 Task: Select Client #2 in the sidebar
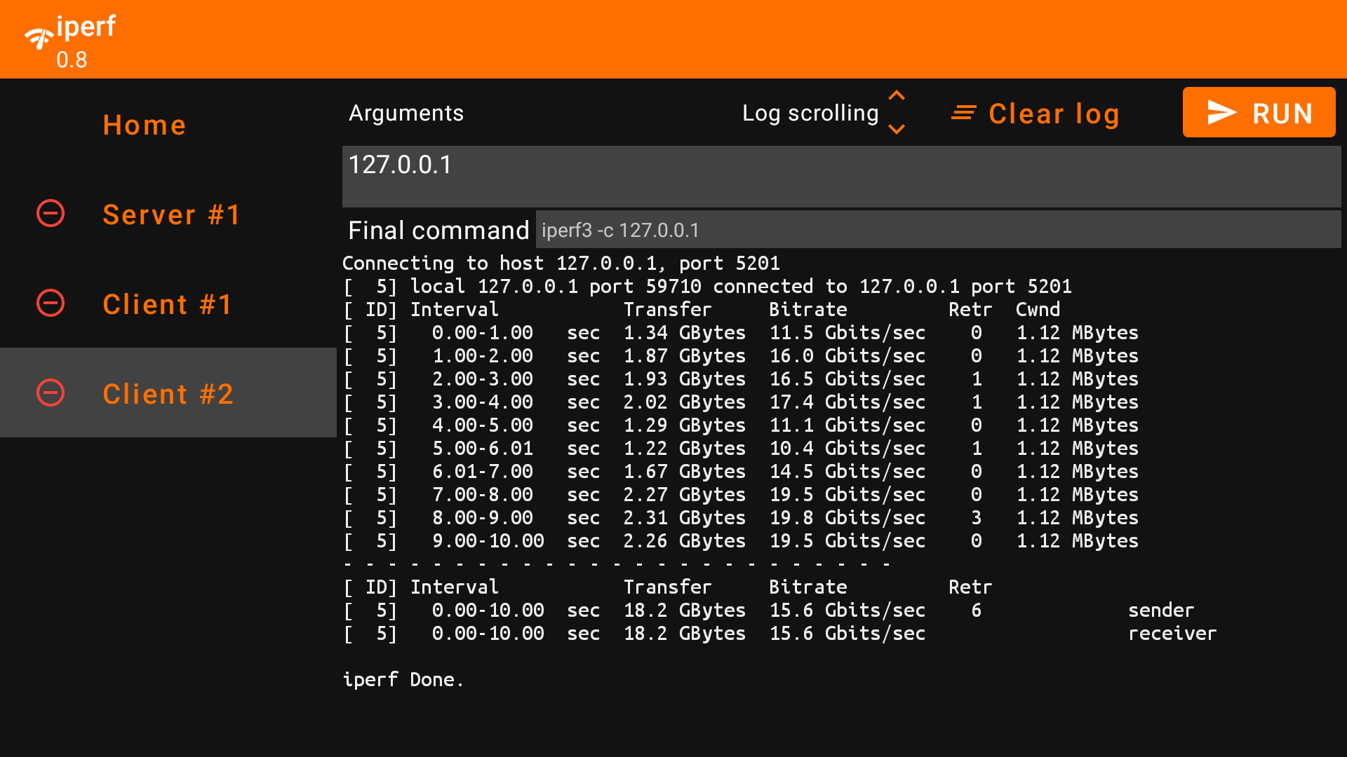click(x=167, y=393)
